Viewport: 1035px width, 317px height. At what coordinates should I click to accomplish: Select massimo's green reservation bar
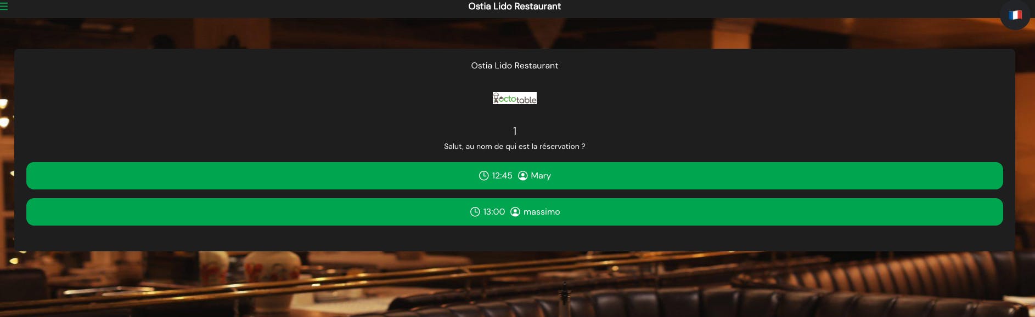(514, 212)
